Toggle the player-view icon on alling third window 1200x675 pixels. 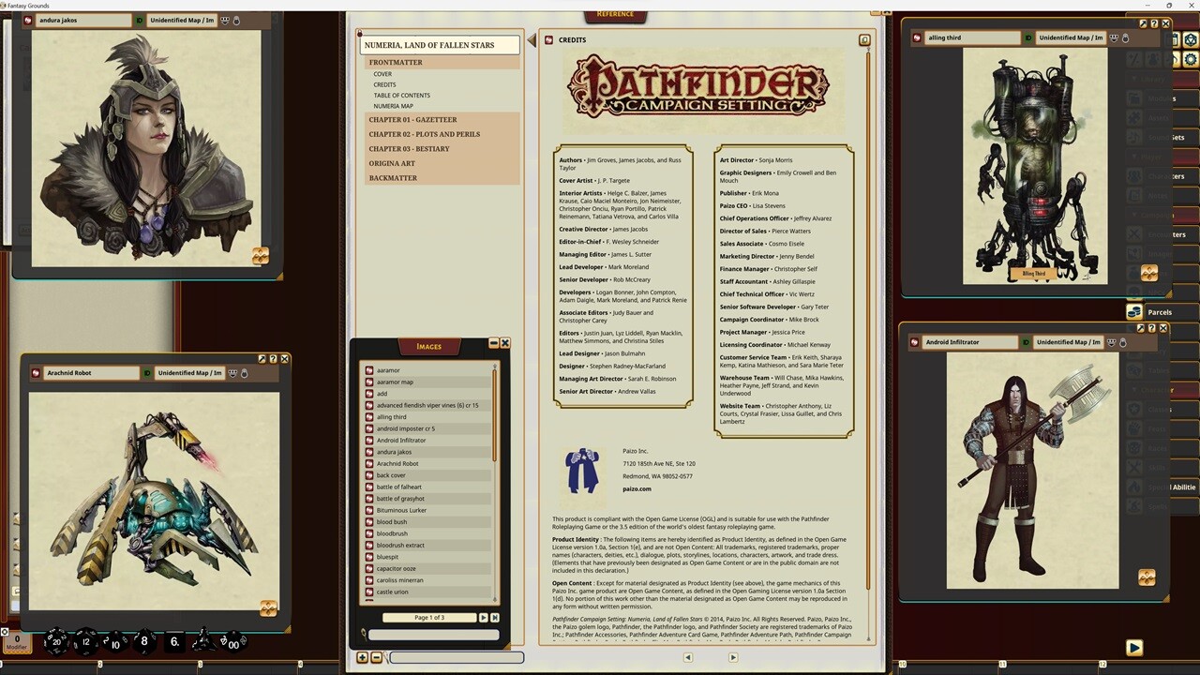tap(1114, 37)
